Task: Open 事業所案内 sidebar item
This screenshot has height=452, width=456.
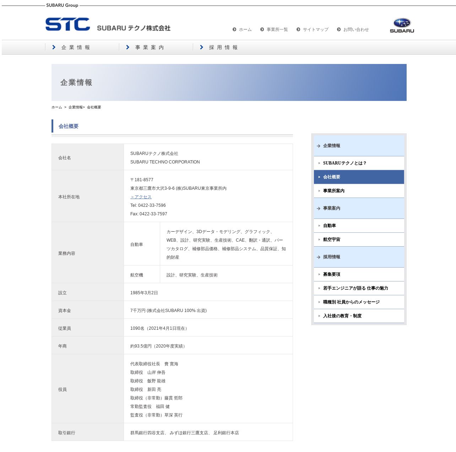Action: [x=359, y=191]
